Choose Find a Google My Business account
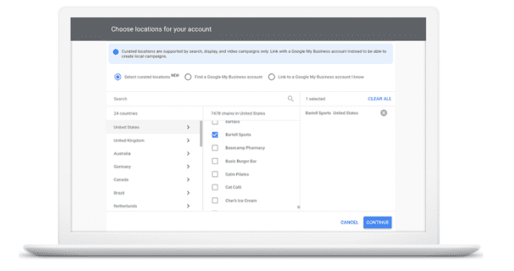514x271 pixels. coord(188,77)
